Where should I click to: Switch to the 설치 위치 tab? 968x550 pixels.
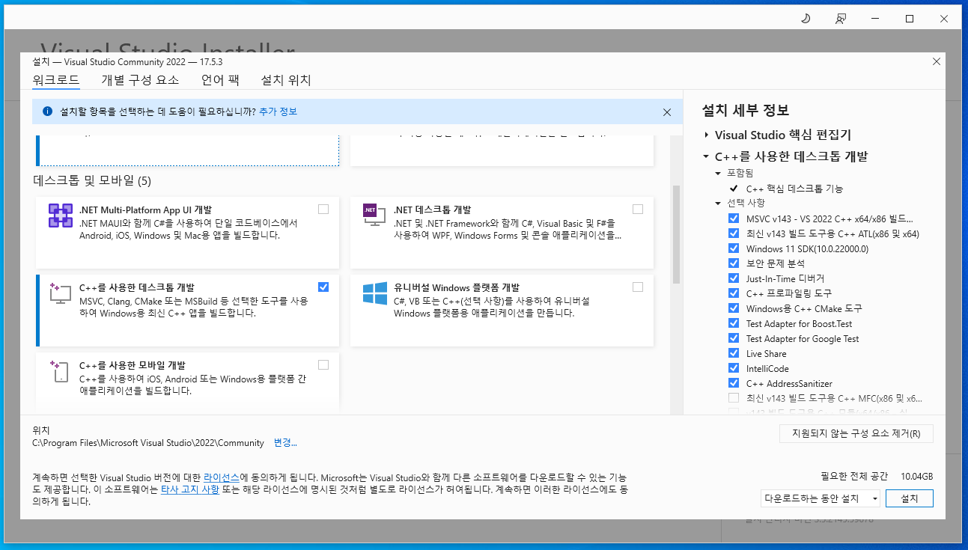[286, 80]
